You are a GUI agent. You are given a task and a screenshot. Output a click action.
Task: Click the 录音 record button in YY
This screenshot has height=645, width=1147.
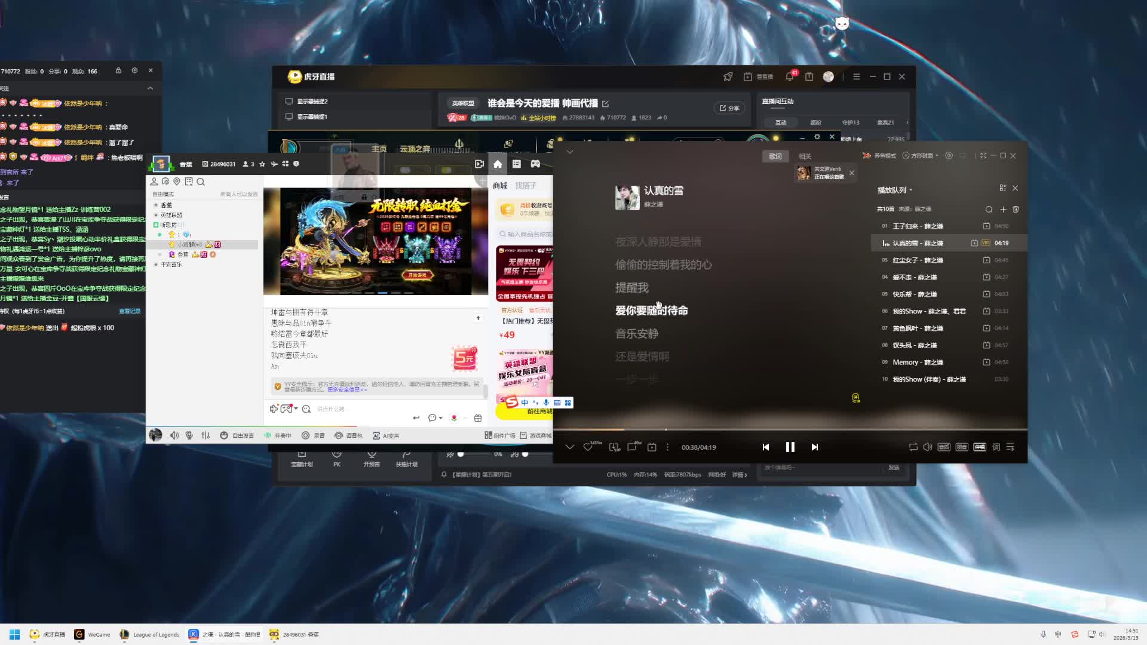[313, 435]
